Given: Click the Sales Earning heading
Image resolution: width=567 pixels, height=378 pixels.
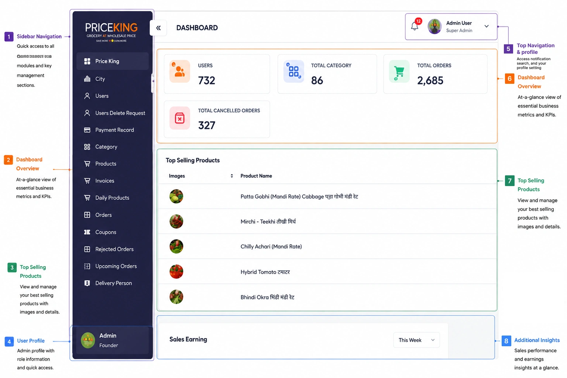Looking at the screenshot, I should click(188, 339).
